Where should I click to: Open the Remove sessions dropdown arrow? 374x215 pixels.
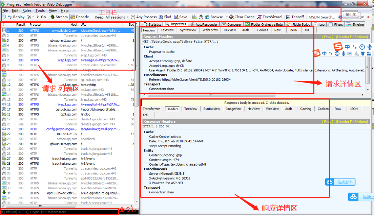(x=33, y=17)
